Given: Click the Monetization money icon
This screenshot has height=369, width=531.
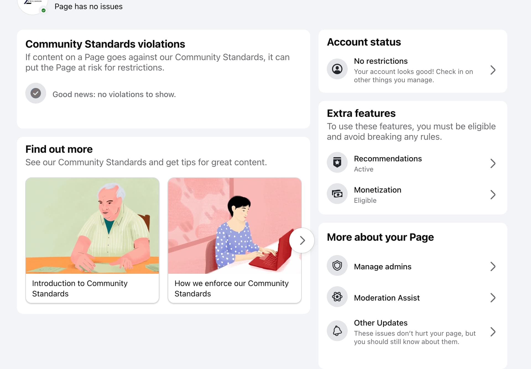Looking at the screenshot, I should [x=337, y=194].
